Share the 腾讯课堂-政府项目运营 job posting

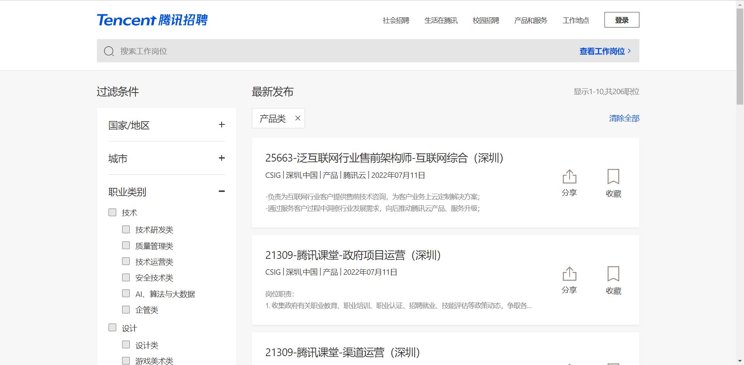[569, 280]
